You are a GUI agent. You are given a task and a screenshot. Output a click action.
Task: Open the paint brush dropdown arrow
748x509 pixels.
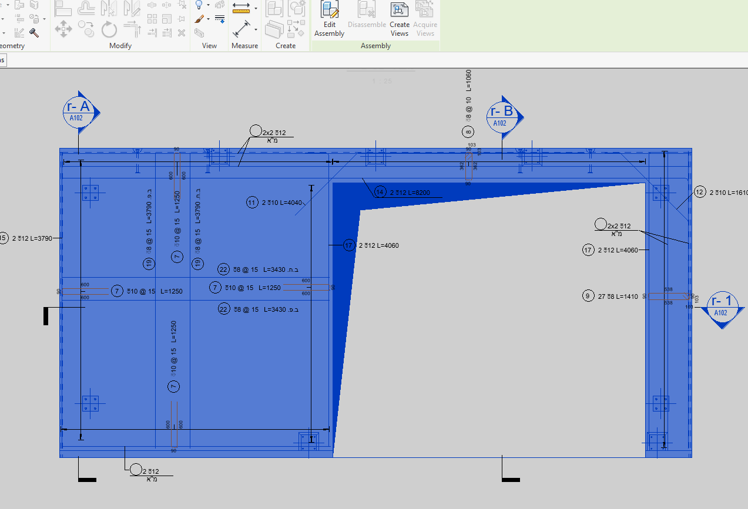tap(207, 19)
